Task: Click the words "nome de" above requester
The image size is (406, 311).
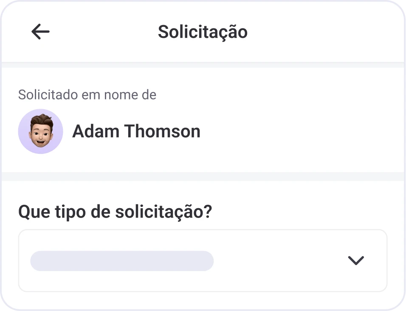Action: pos(132,94)
